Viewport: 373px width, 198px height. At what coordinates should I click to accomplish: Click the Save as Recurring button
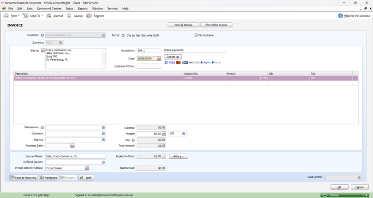coord(23,177)
